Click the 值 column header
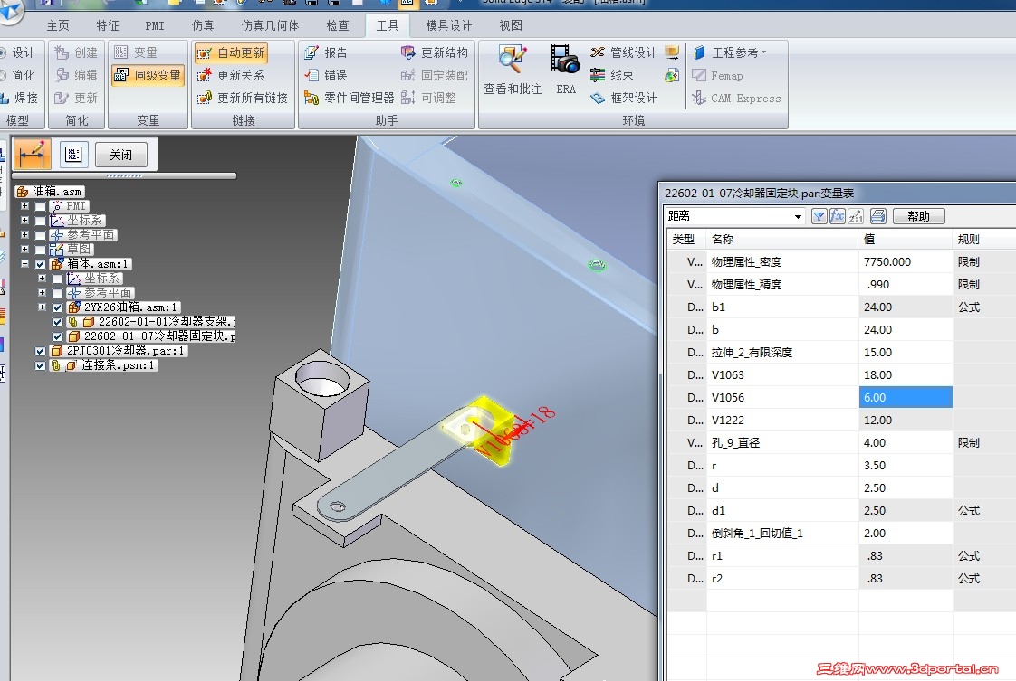This screenshot has height=681, width=1016. pos(906,240)
